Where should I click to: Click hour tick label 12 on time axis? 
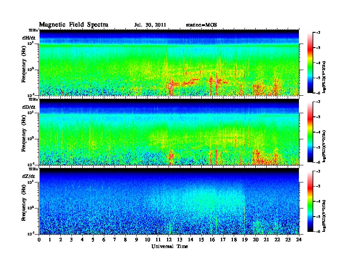(x=169, y=240)
